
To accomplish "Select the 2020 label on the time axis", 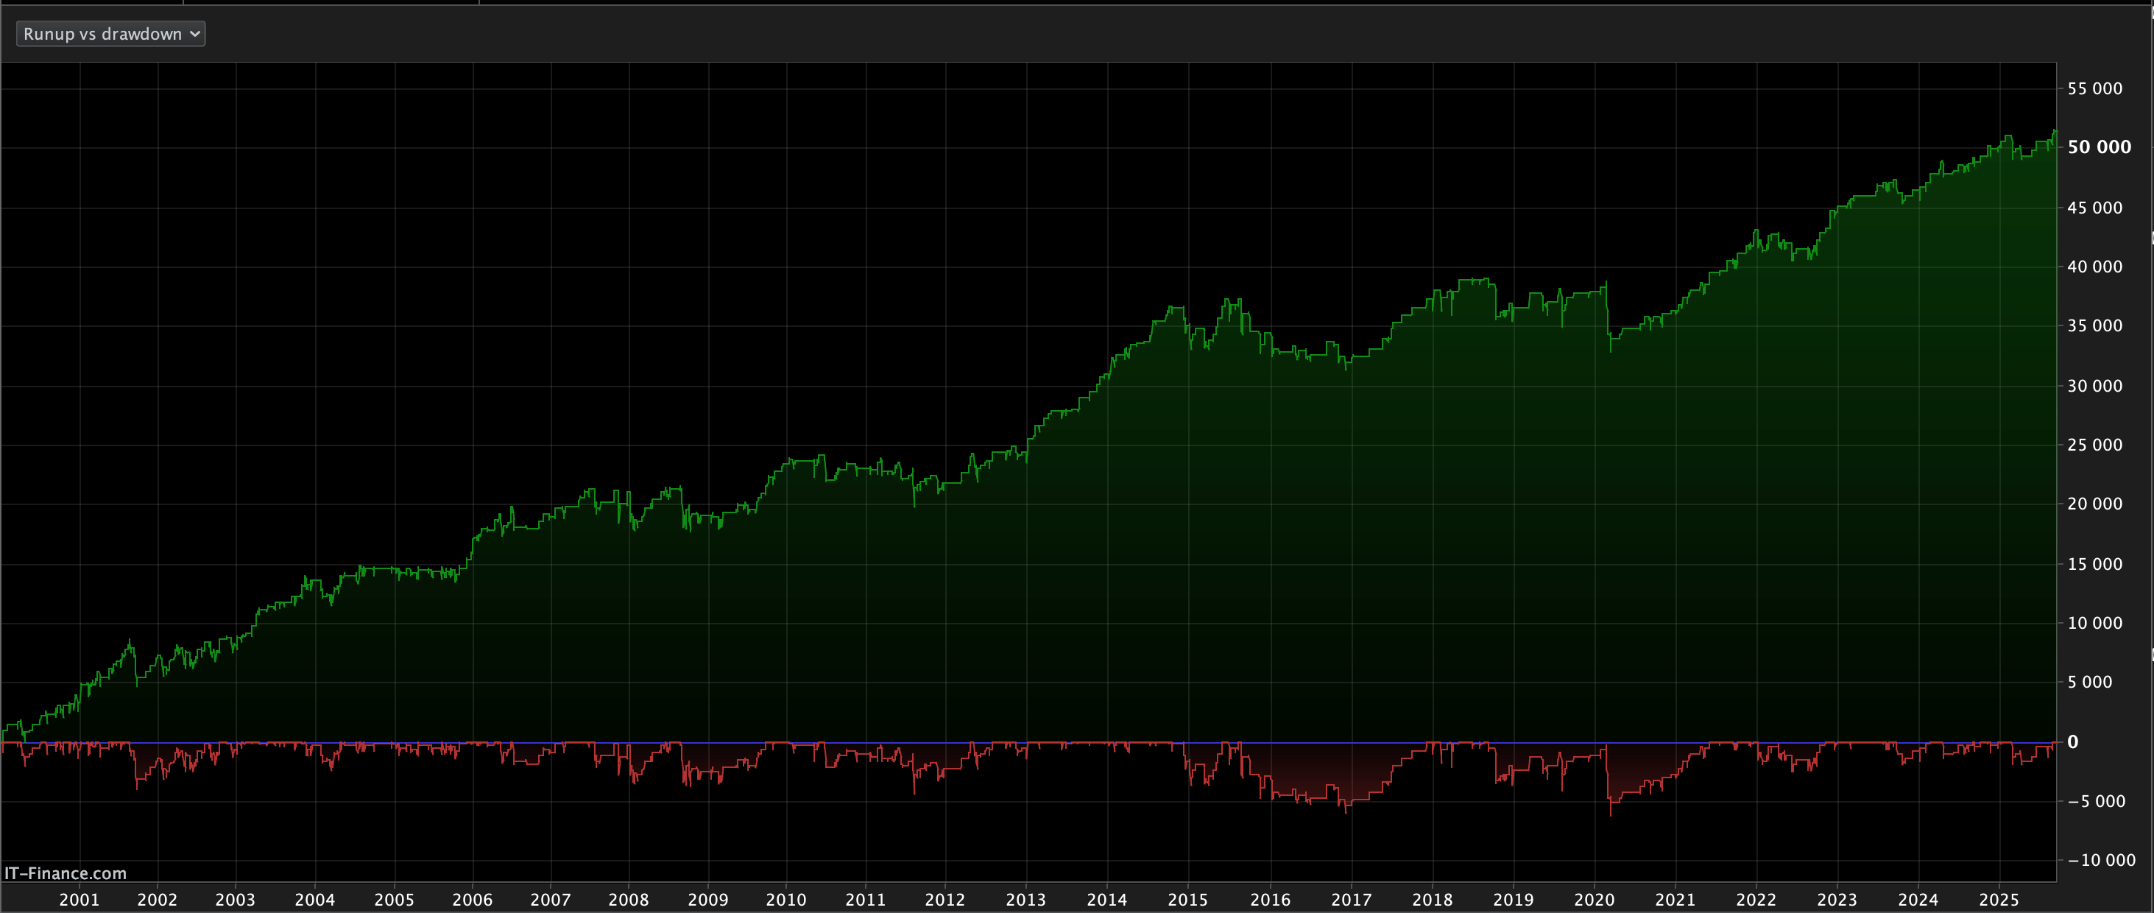I will [1594, 900].
